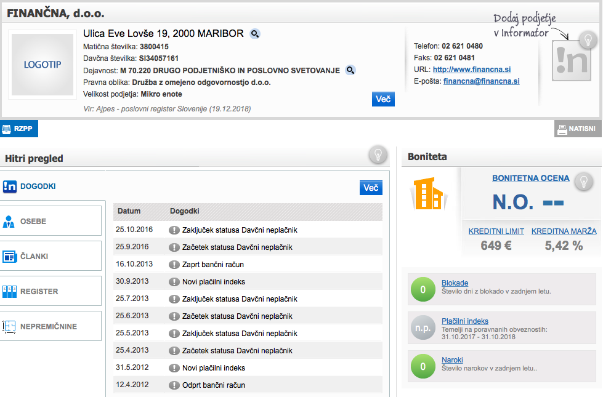Select the Register tab
The image size is (603, 397).
coord(51,291)
